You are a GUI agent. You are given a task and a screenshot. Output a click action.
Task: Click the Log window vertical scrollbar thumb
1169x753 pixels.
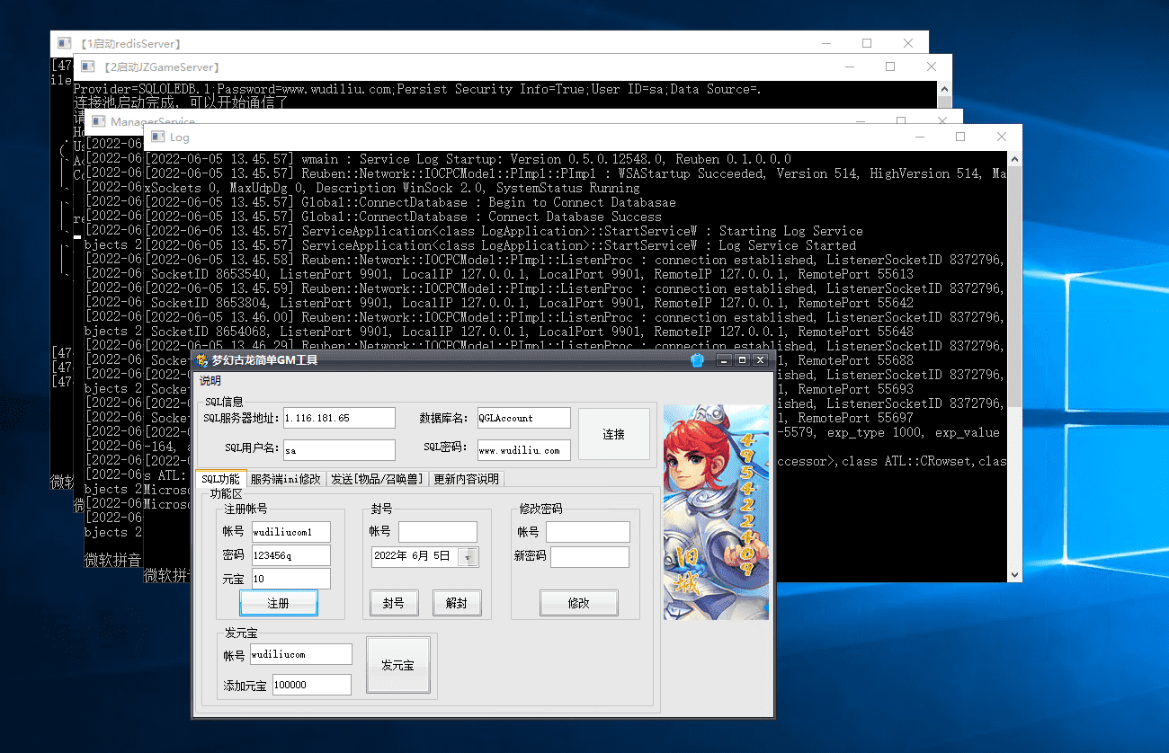click(1015, 286)
